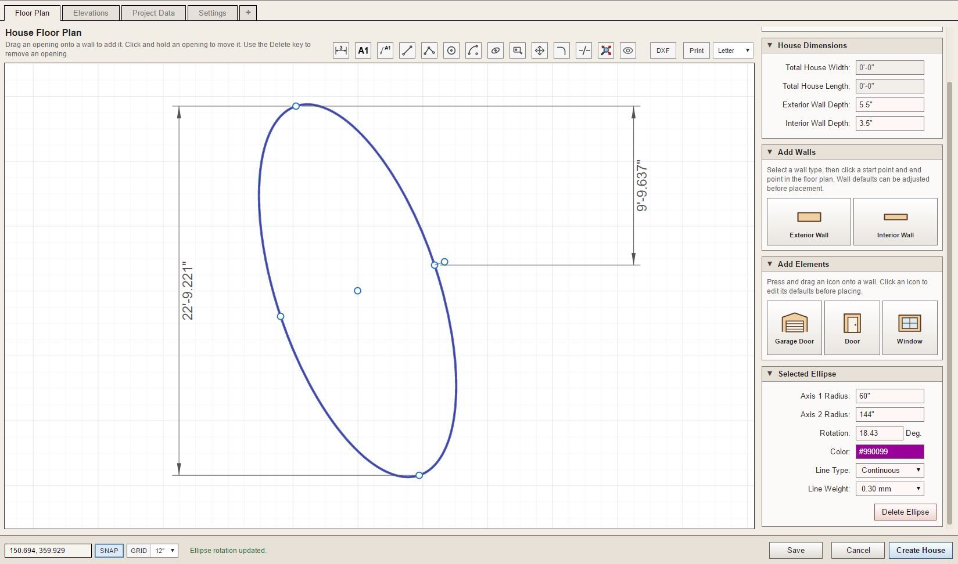Select the leader note tool
The image size is (958, 564).
pyautogui.click(x=385, y=50)
